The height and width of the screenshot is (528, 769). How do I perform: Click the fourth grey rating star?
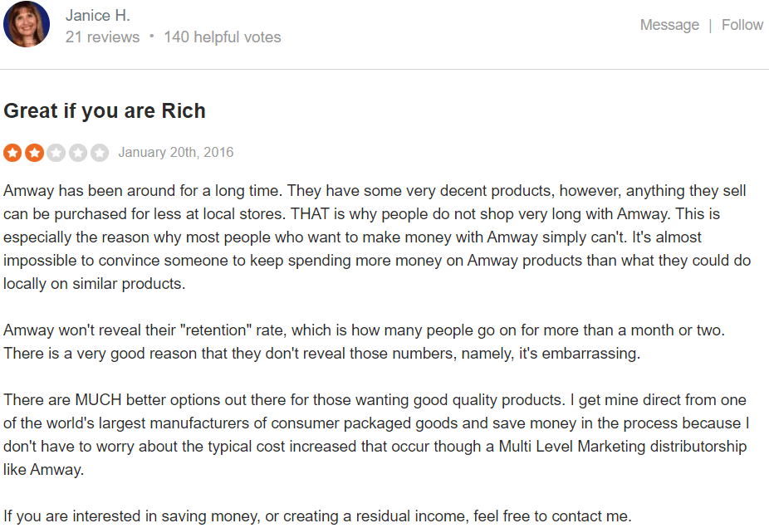77,153
